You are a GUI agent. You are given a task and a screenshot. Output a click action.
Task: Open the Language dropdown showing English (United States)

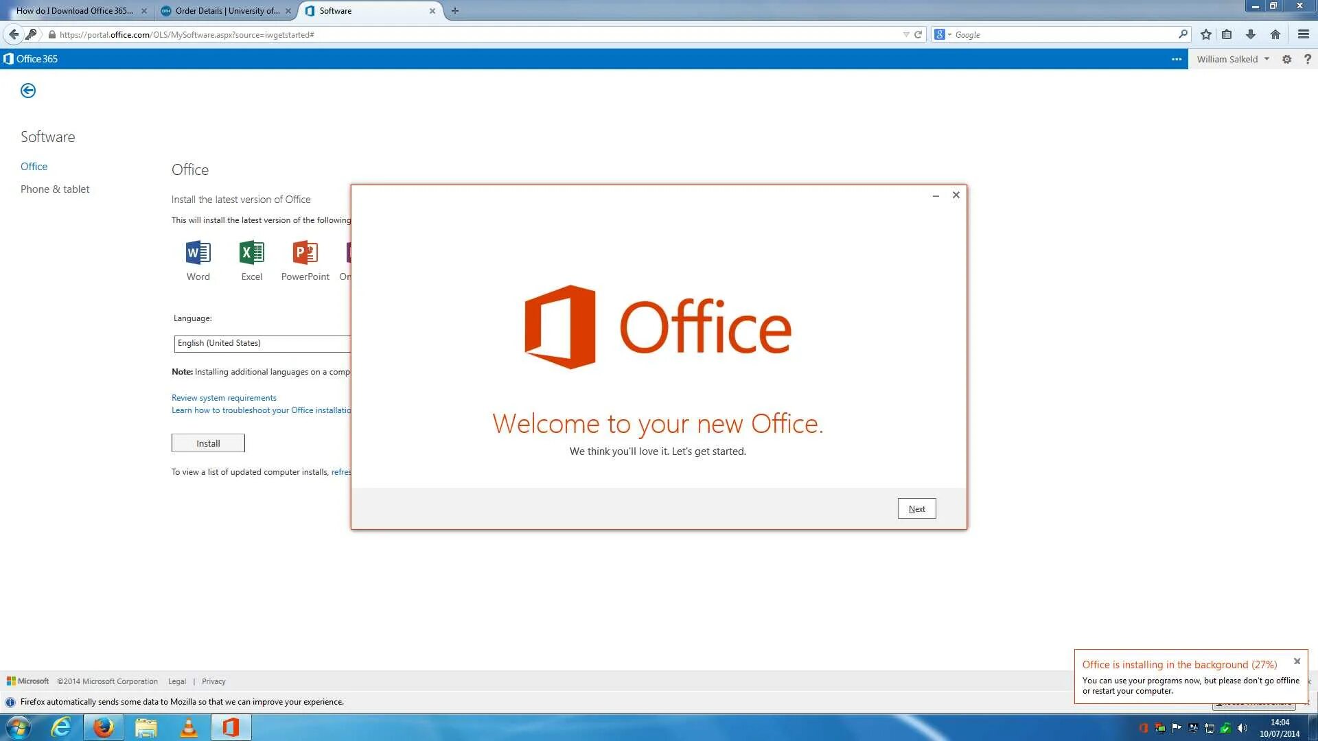click(x=262, y=343)
